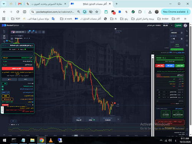Open the account balance 86.49 dropdown
The width and height of the screenshot is (192, 144).
coord(168,25)
